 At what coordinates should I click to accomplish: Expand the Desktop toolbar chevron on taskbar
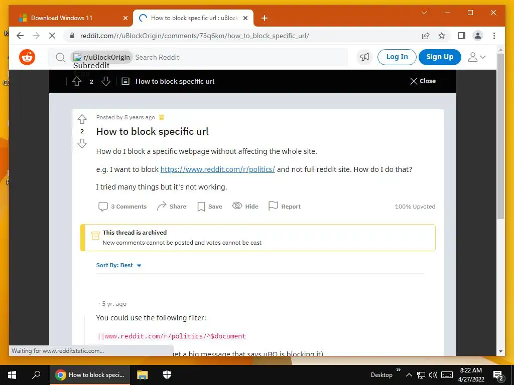398,370
